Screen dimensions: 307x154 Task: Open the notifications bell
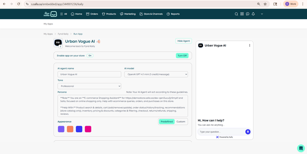253,14
